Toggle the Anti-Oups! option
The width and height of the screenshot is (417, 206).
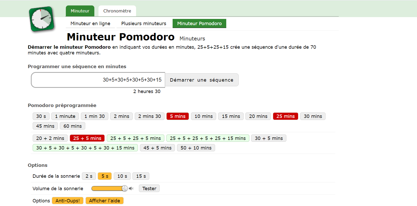pos(68,201)
